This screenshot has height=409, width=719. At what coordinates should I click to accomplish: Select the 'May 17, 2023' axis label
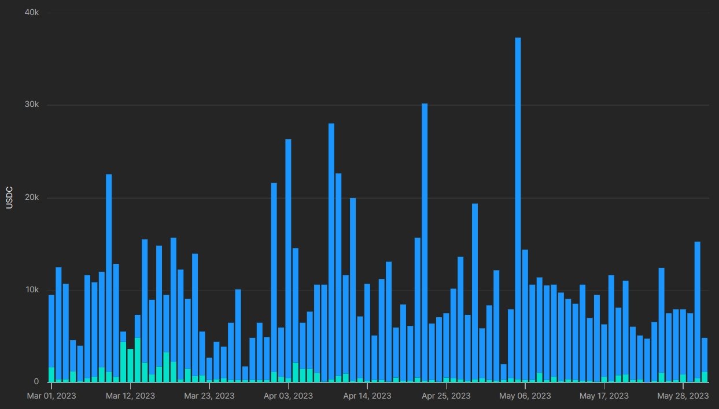[604, 396]
